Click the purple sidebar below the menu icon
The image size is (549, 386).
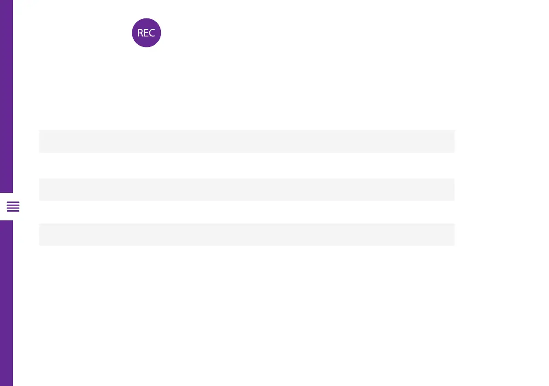[6, 299]
